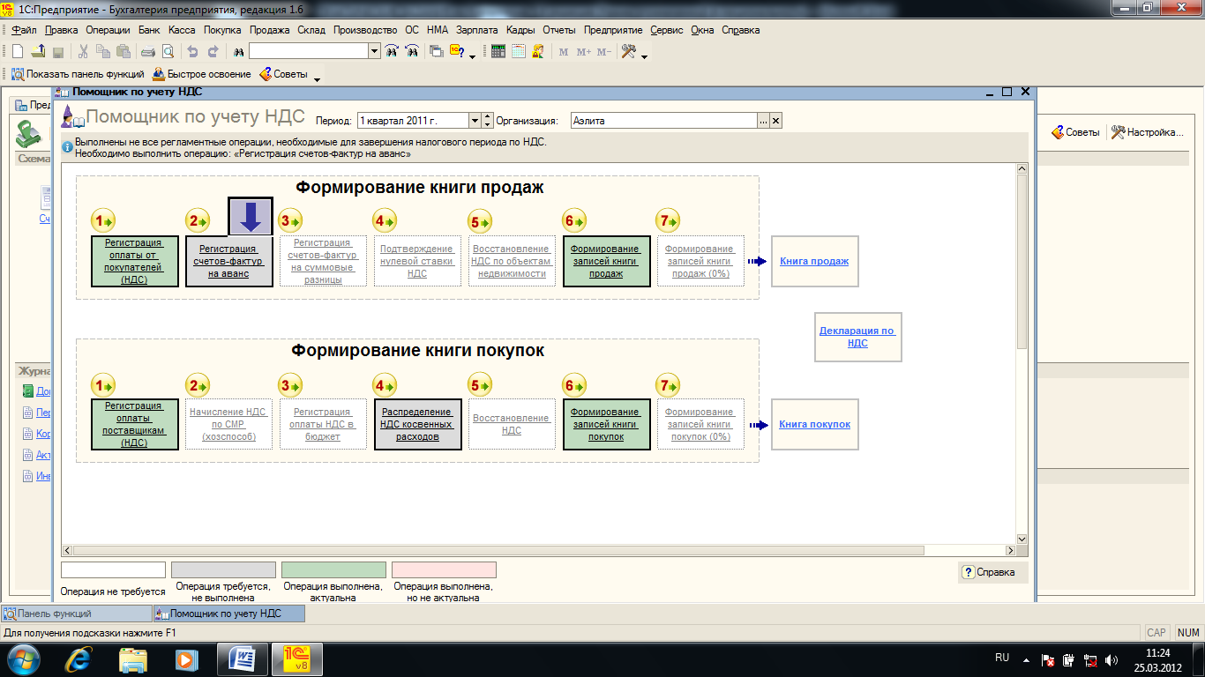
Task: Open Microsoft Word from the taskbar
Action: [241, 658]
